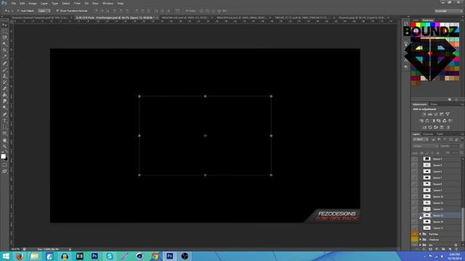Select the Pen tool
The height and width of the screenshot is (261, 465).
(4, 115)
